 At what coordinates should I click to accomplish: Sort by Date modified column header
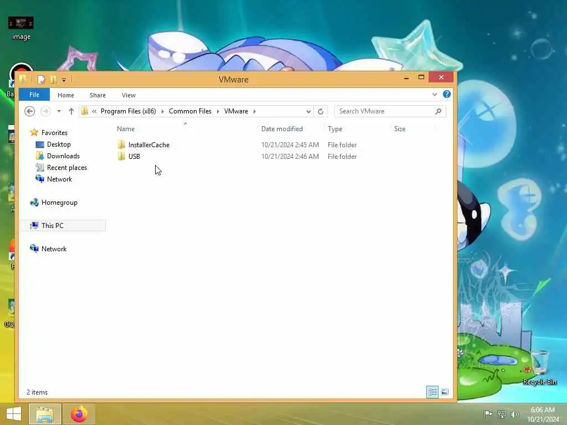click(282, 128)
